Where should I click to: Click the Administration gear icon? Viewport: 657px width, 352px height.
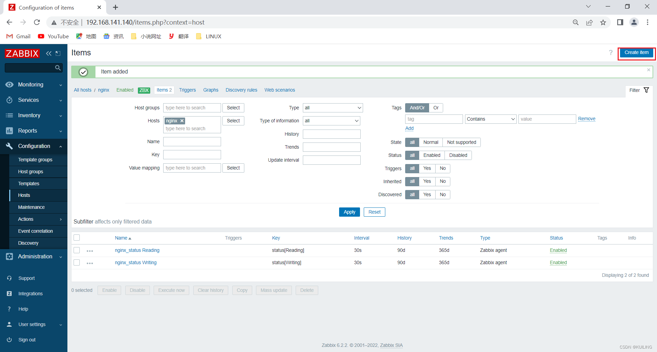tap(9, 256)
